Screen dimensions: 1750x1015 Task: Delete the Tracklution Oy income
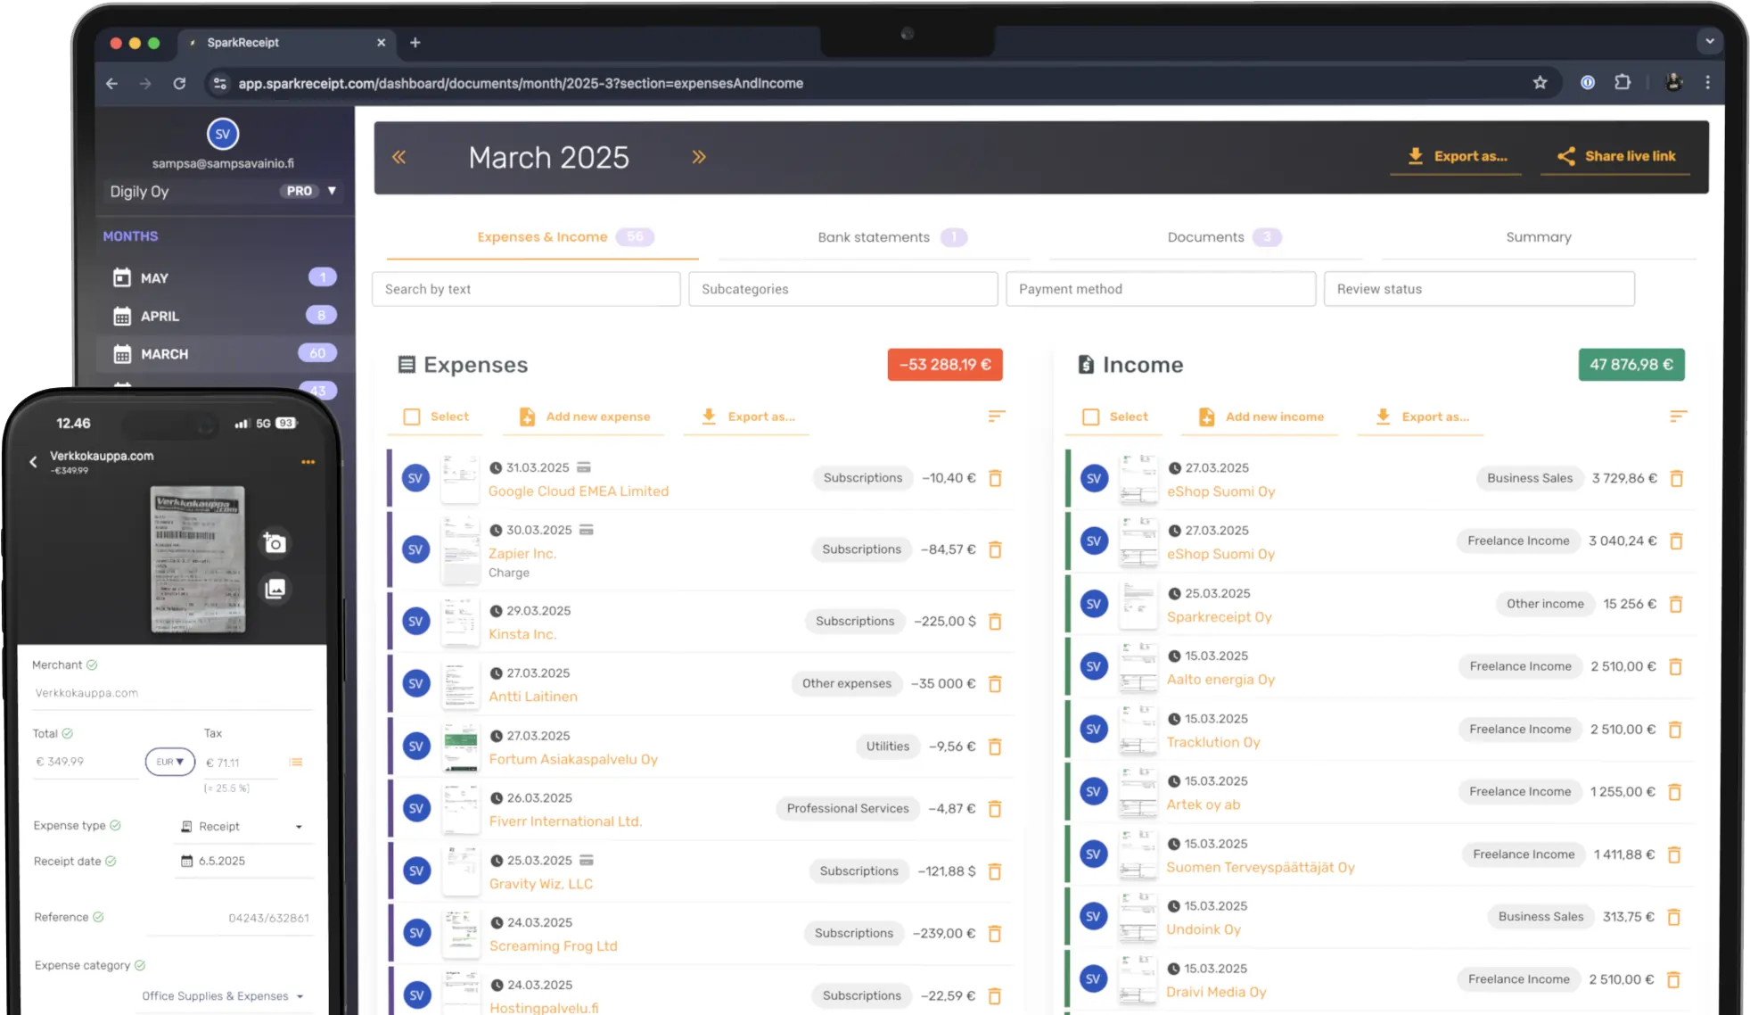pos(1676,730)
